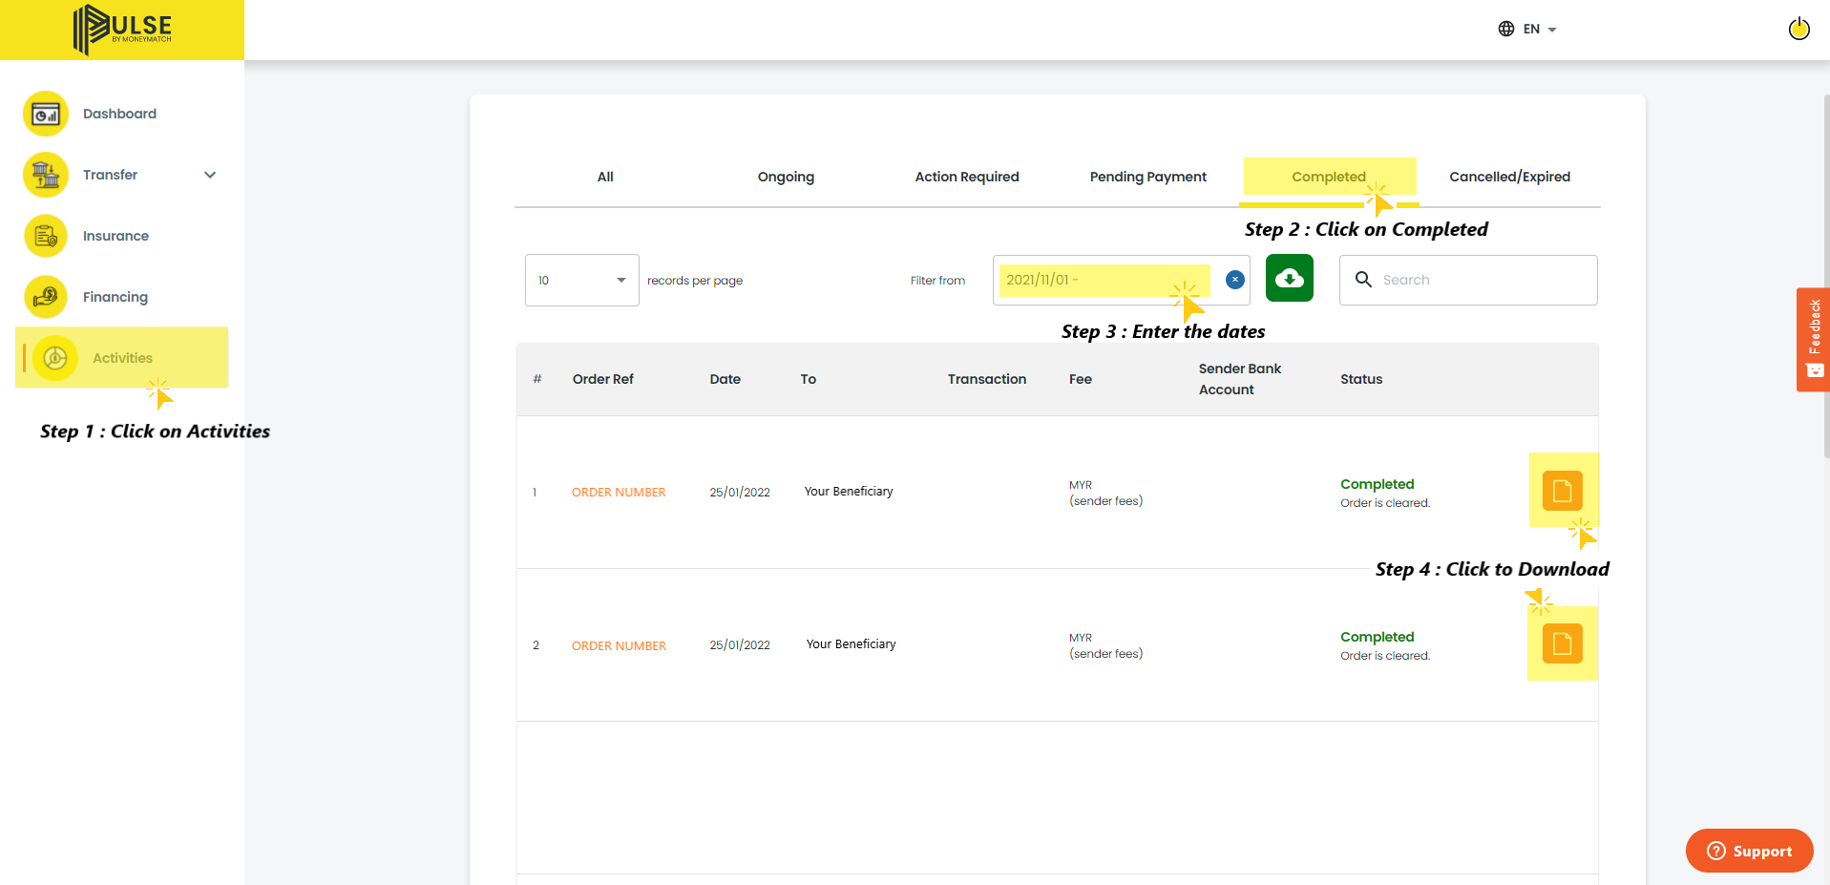Switch to the Ongoing tab

coord(786,177)
